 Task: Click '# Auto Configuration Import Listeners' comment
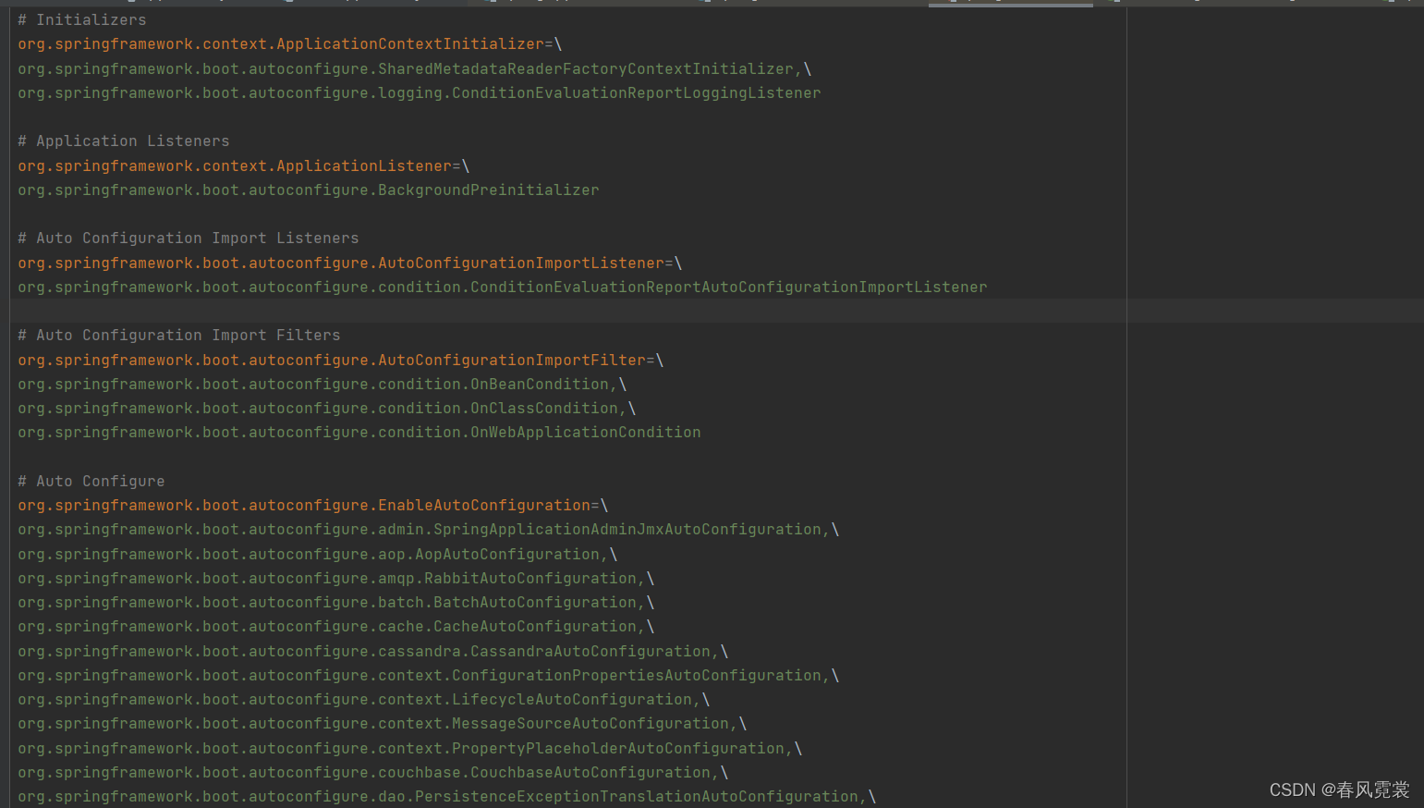pos(189,238)
